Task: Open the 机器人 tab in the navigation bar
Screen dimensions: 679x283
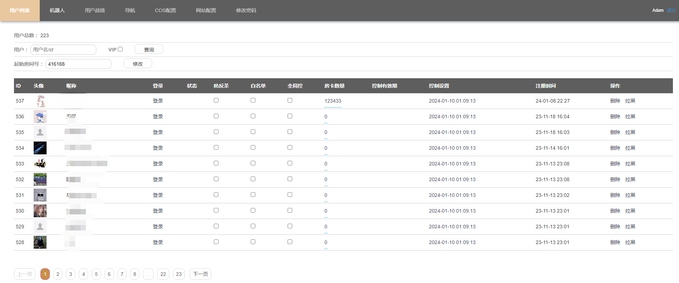Action: 57,10
